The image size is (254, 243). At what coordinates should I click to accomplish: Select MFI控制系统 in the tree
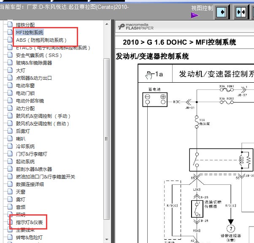point(30,32)
